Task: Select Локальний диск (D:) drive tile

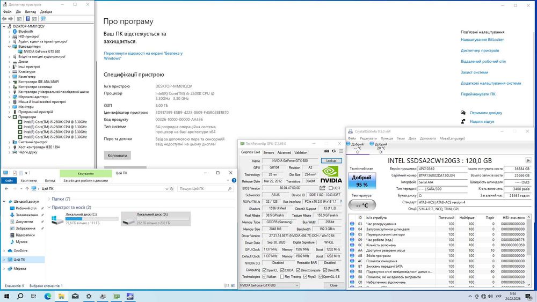Action: [x=156, y=218]
